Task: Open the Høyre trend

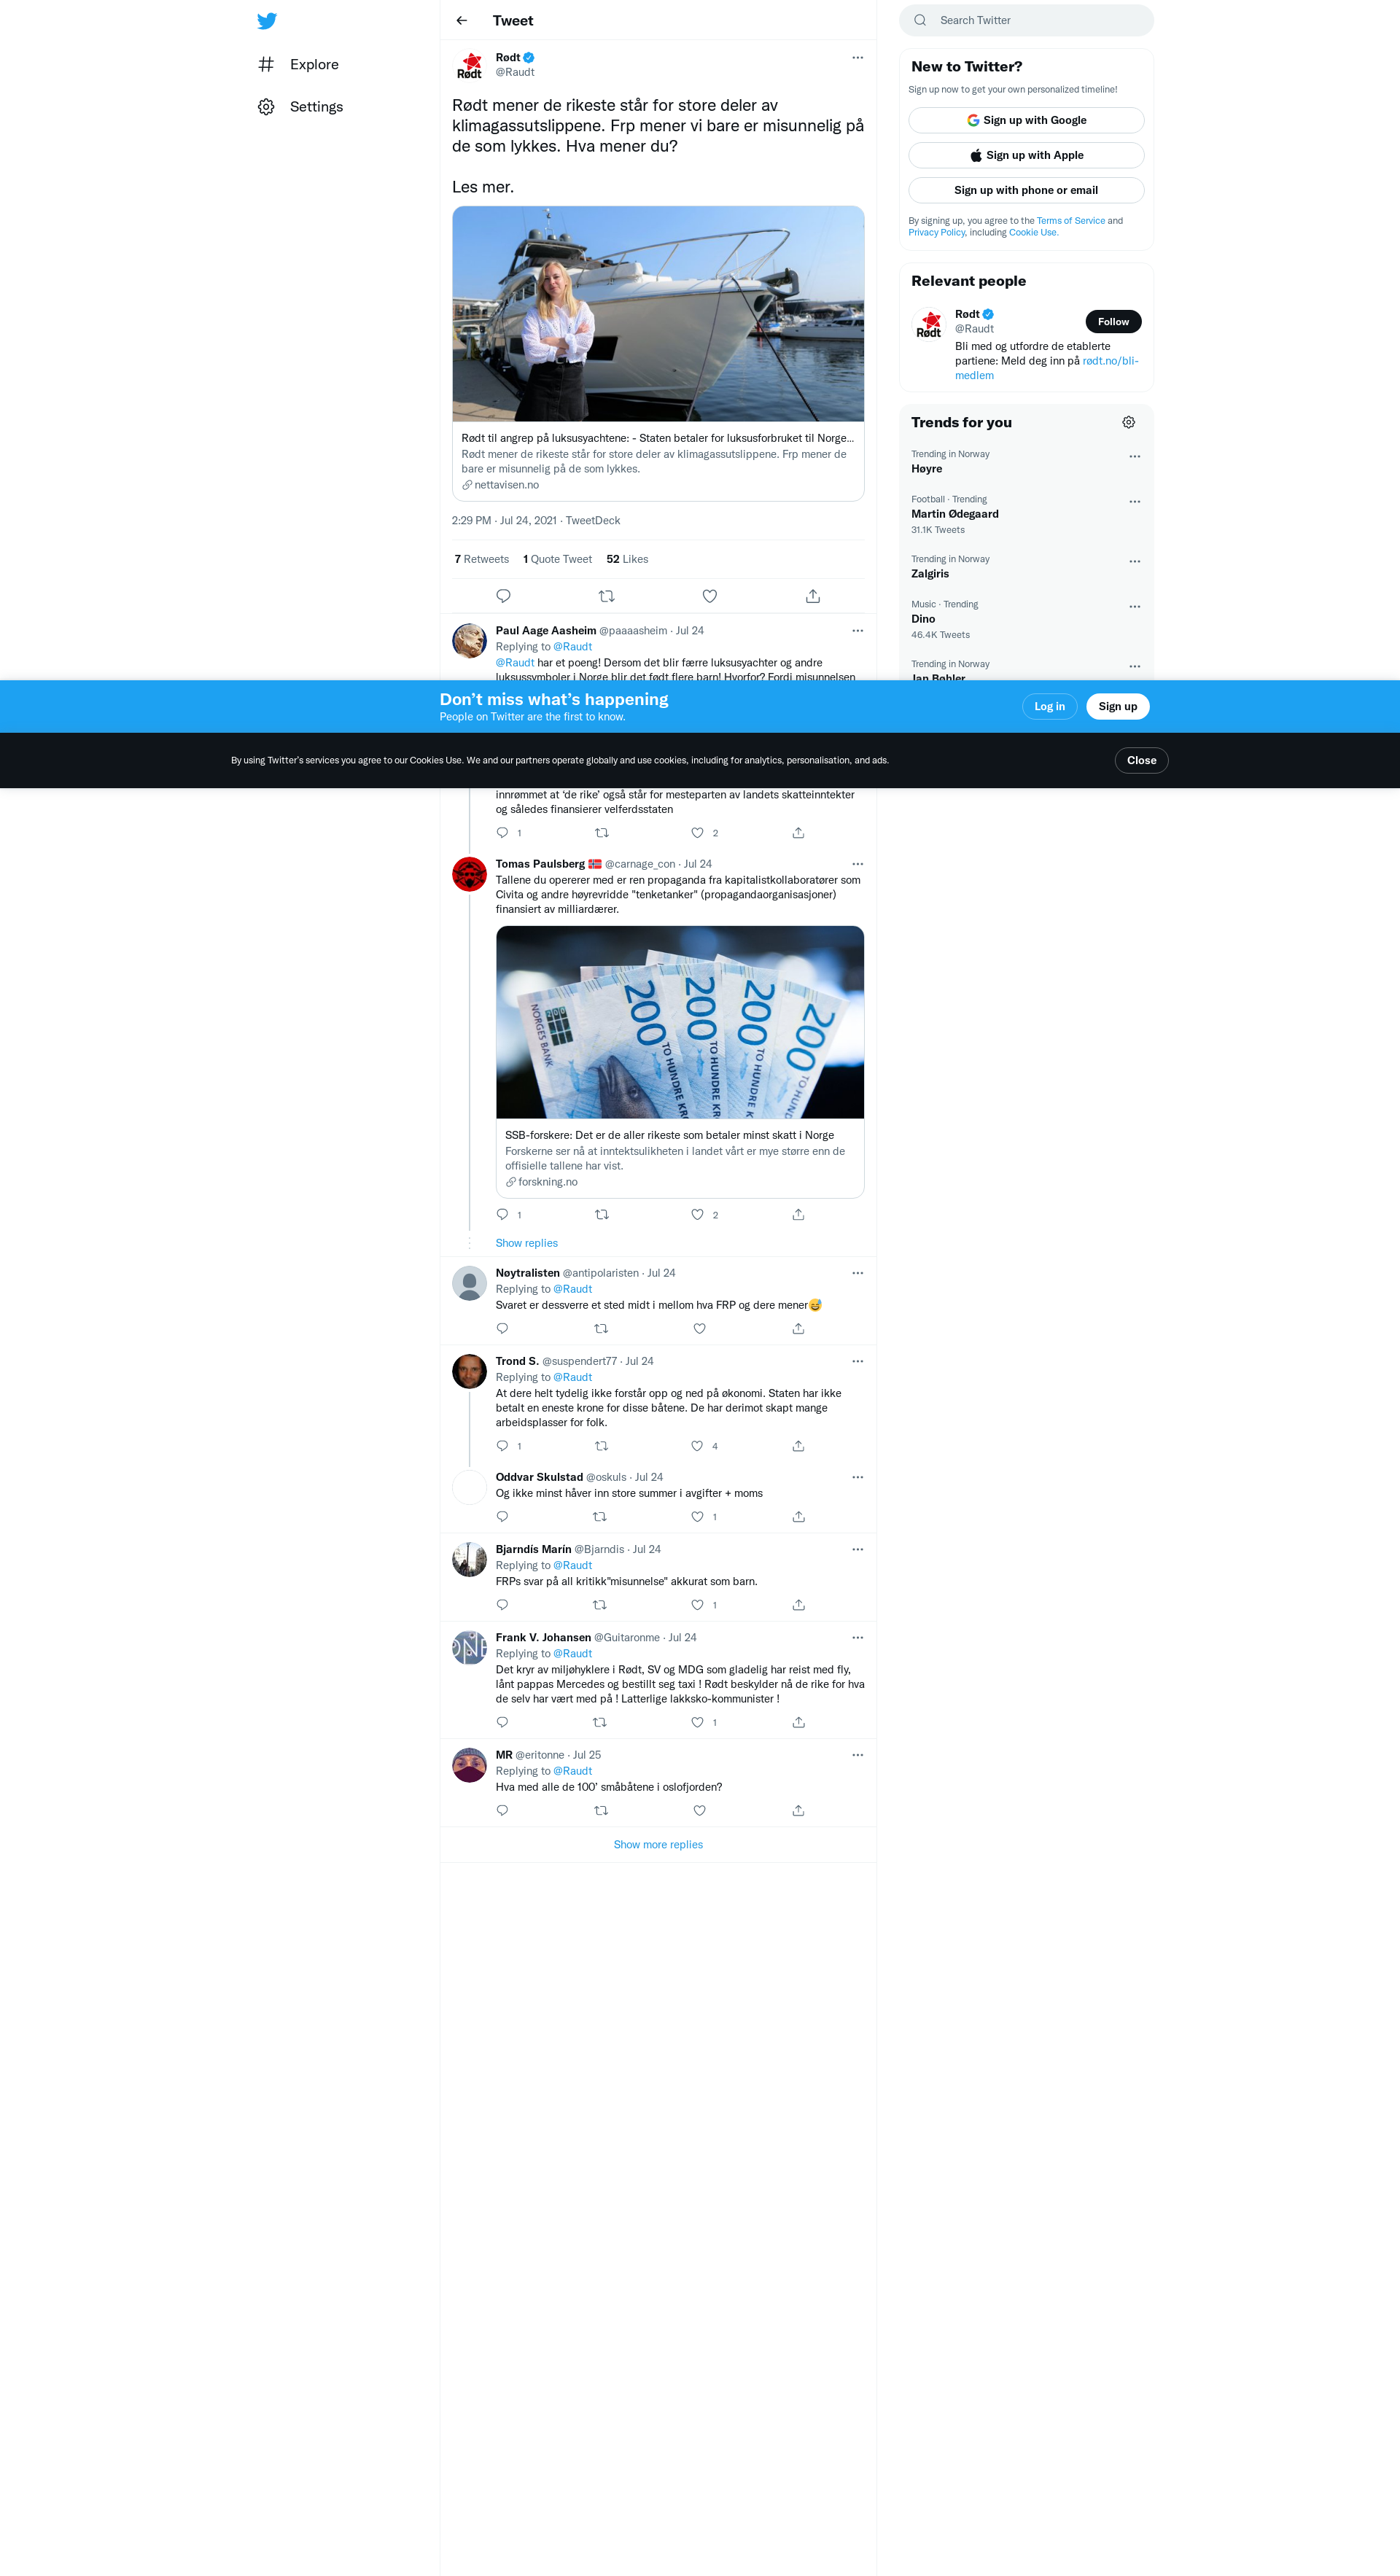Action: pyautogui.click(x=1026, y=462)
